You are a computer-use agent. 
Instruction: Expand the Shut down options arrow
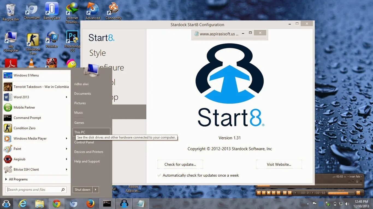click(96, 190)
